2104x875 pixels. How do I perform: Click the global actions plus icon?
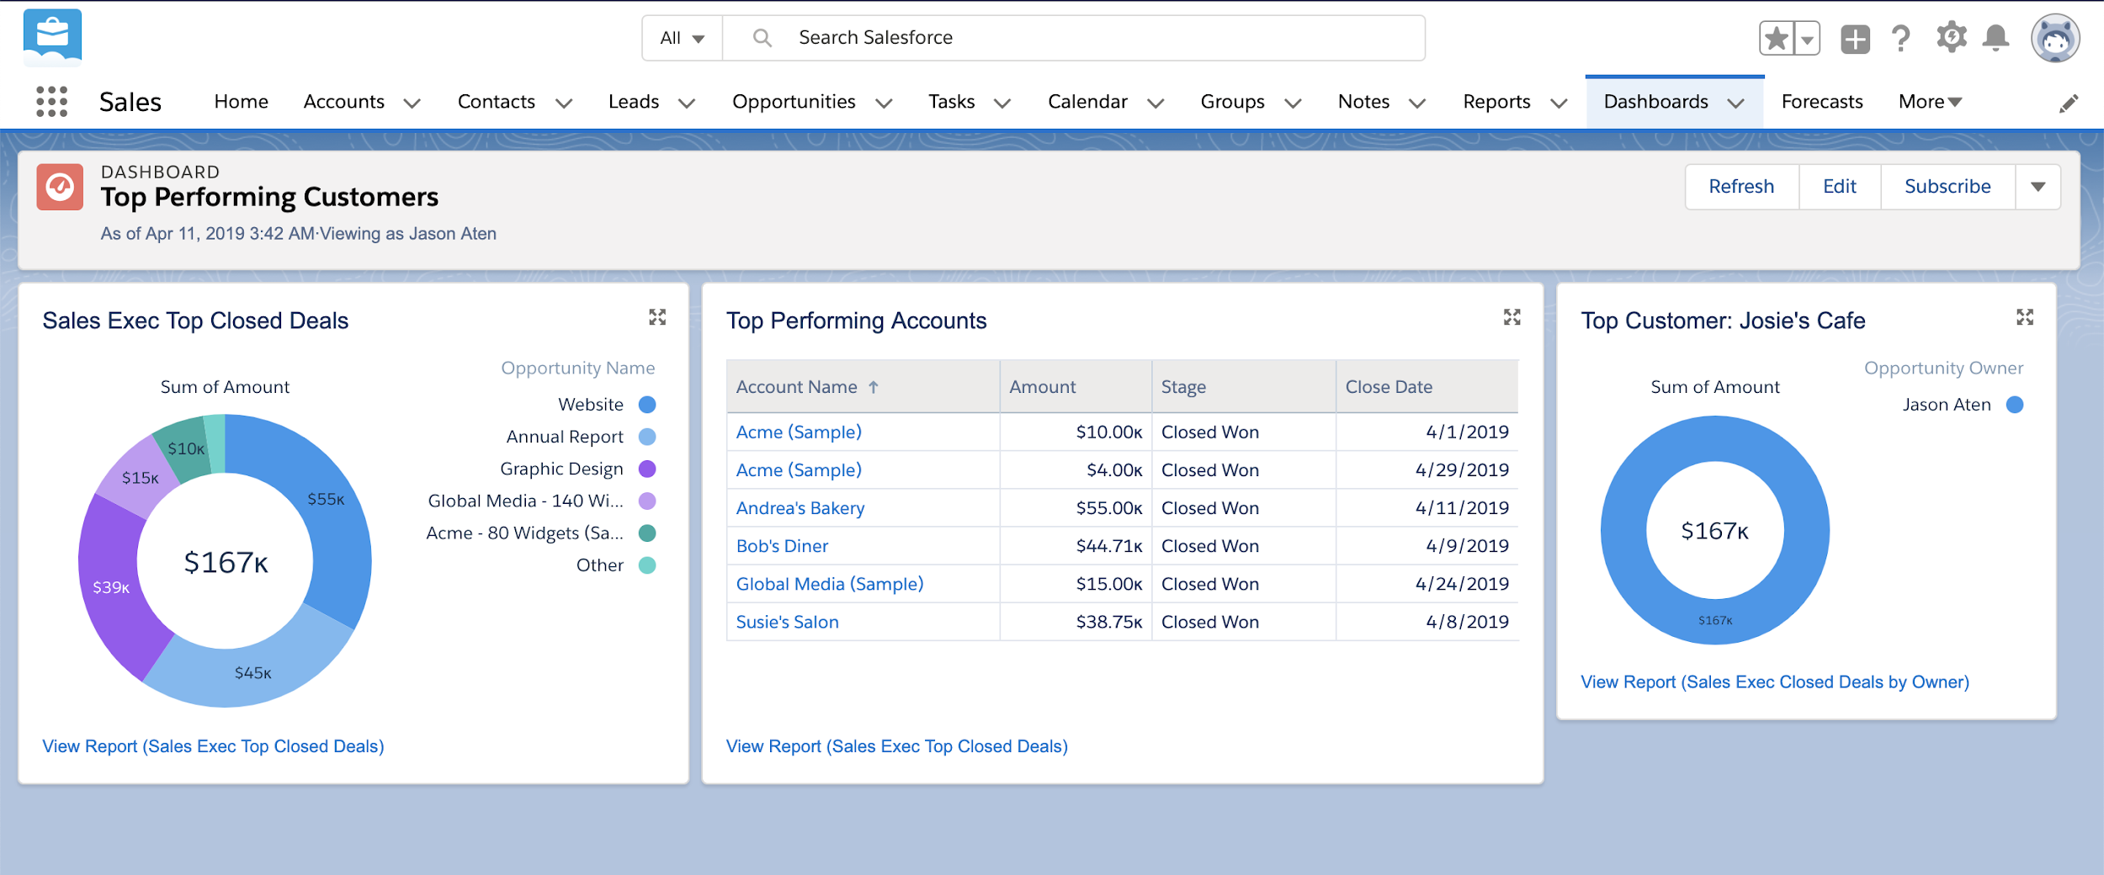point(1854,37)
